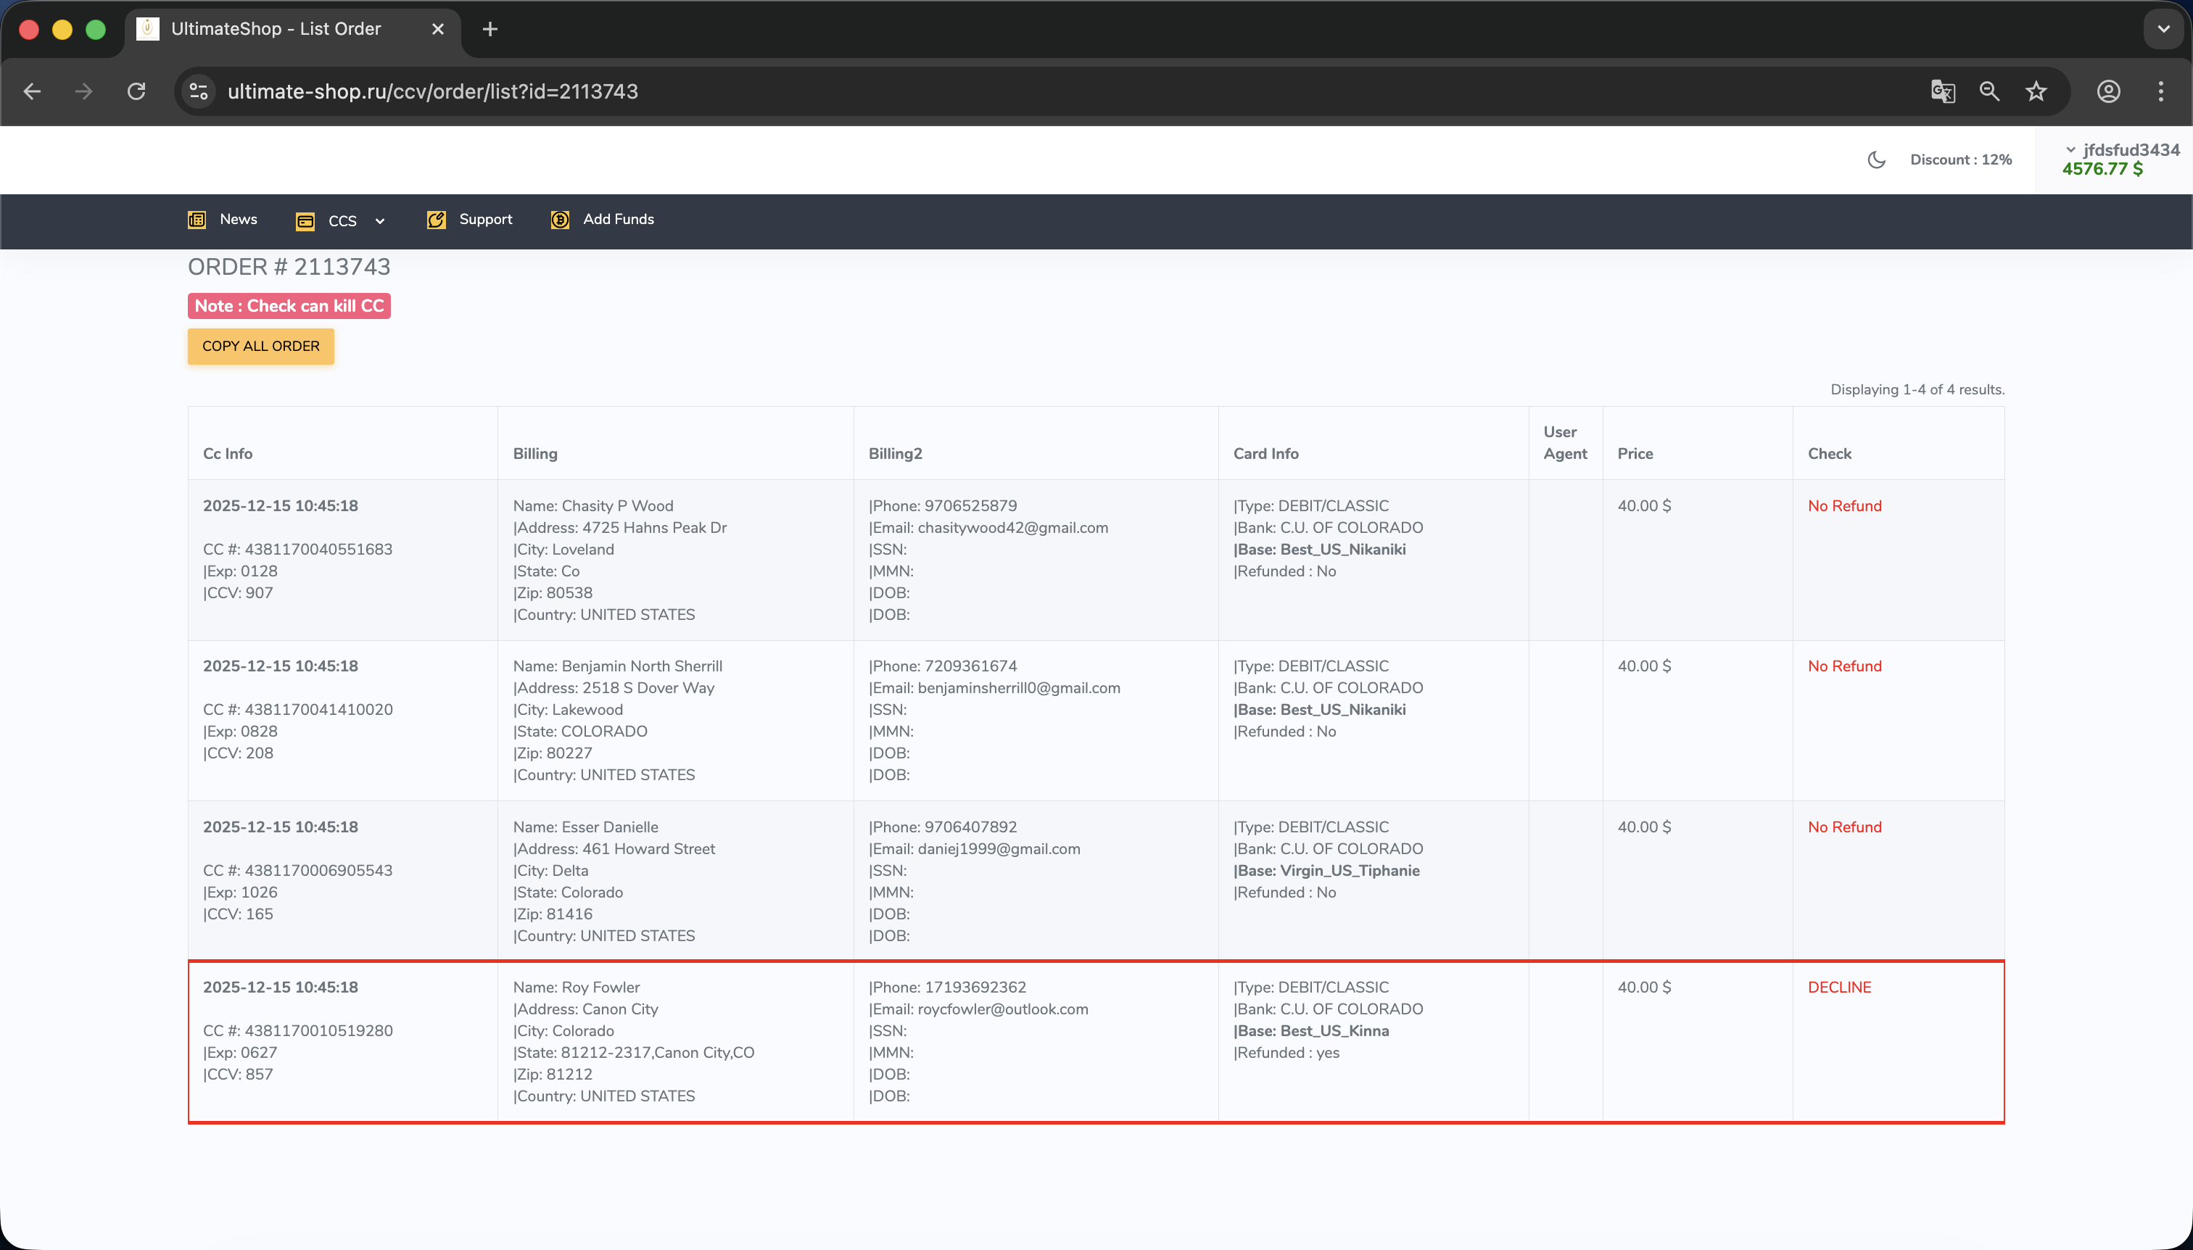Image resolution: width=2193 pixels, height=1250 pixels.
Task: Open the Chrome three-dot menu
Action: [2160, 91]
